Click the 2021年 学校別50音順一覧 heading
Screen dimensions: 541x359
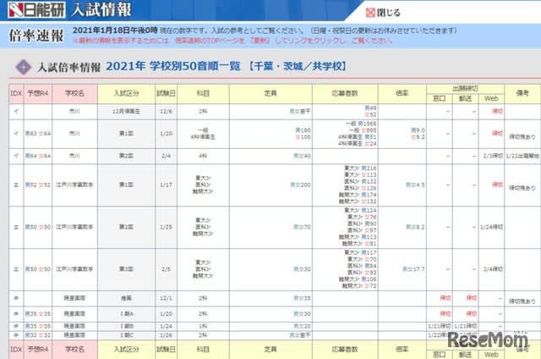[172, 66]
